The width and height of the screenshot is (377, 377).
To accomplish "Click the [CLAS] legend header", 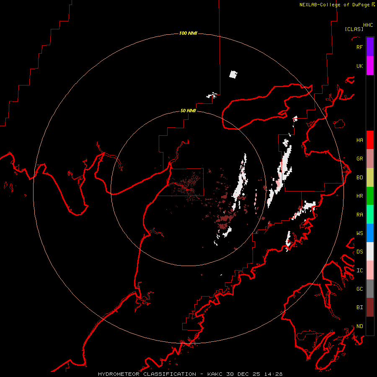I will tap(354, 29).
